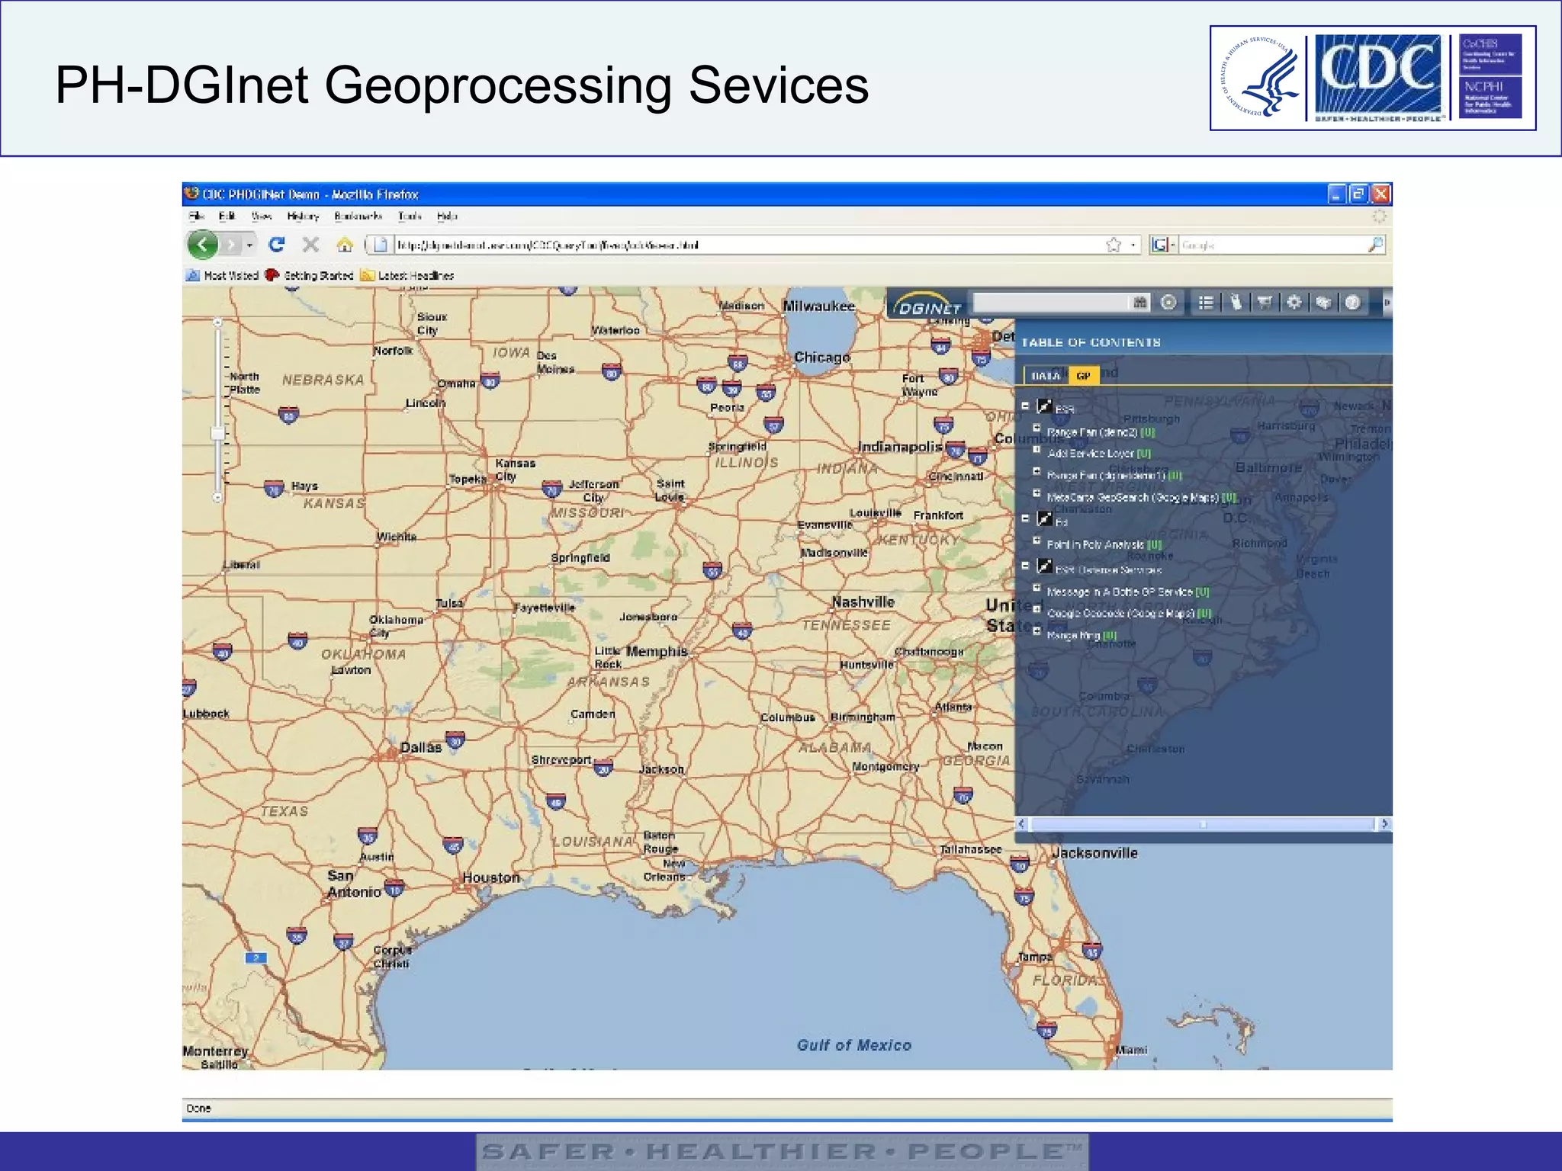Expand Range Fan (demo2) item
Viewport: 1562px width, 1171px height.
[x=1037, y=428]
